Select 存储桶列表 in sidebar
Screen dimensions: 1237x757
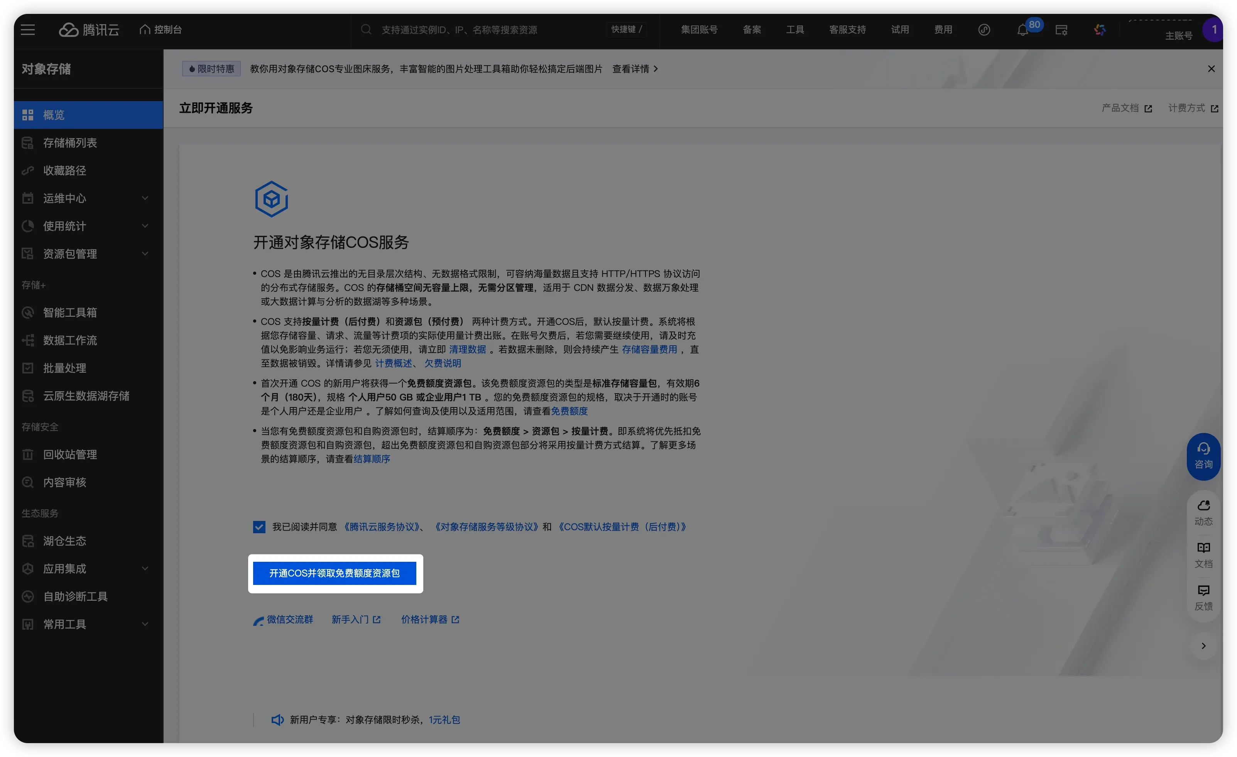(x=70, y=143)
